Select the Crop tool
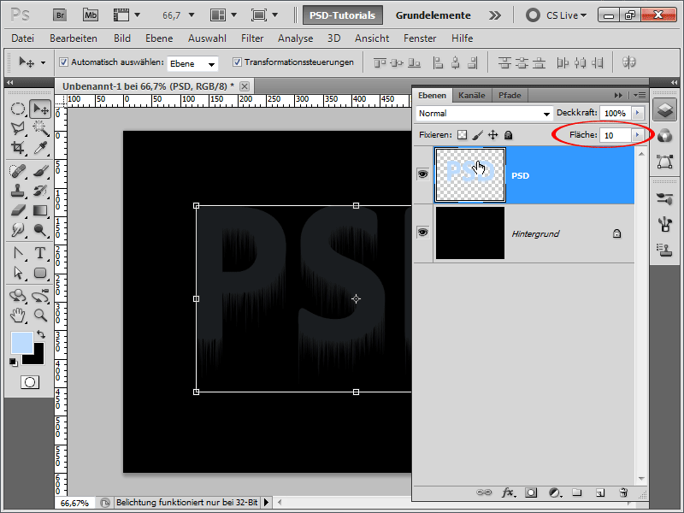This screenshot has width=684, height=513. pos(17,148)
